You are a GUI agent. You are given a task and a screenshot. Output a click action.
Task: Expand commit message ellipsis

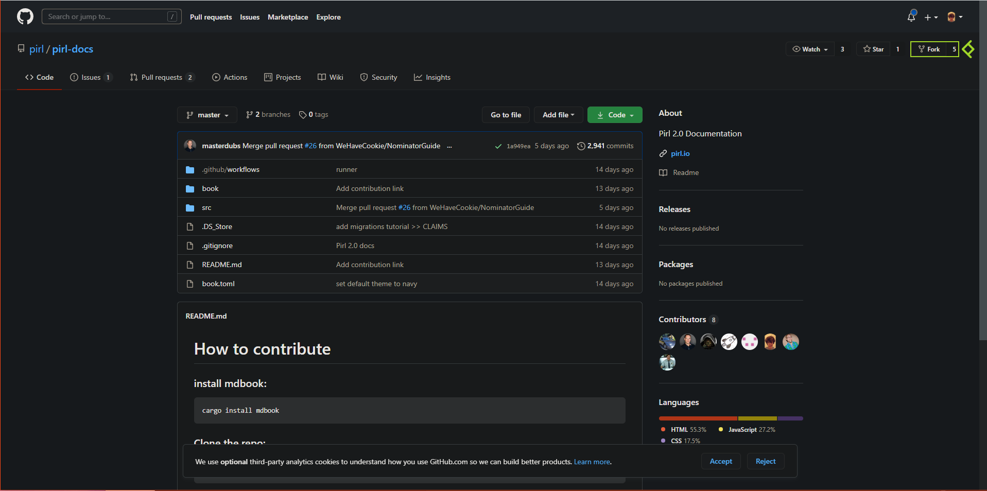[449, 146]
